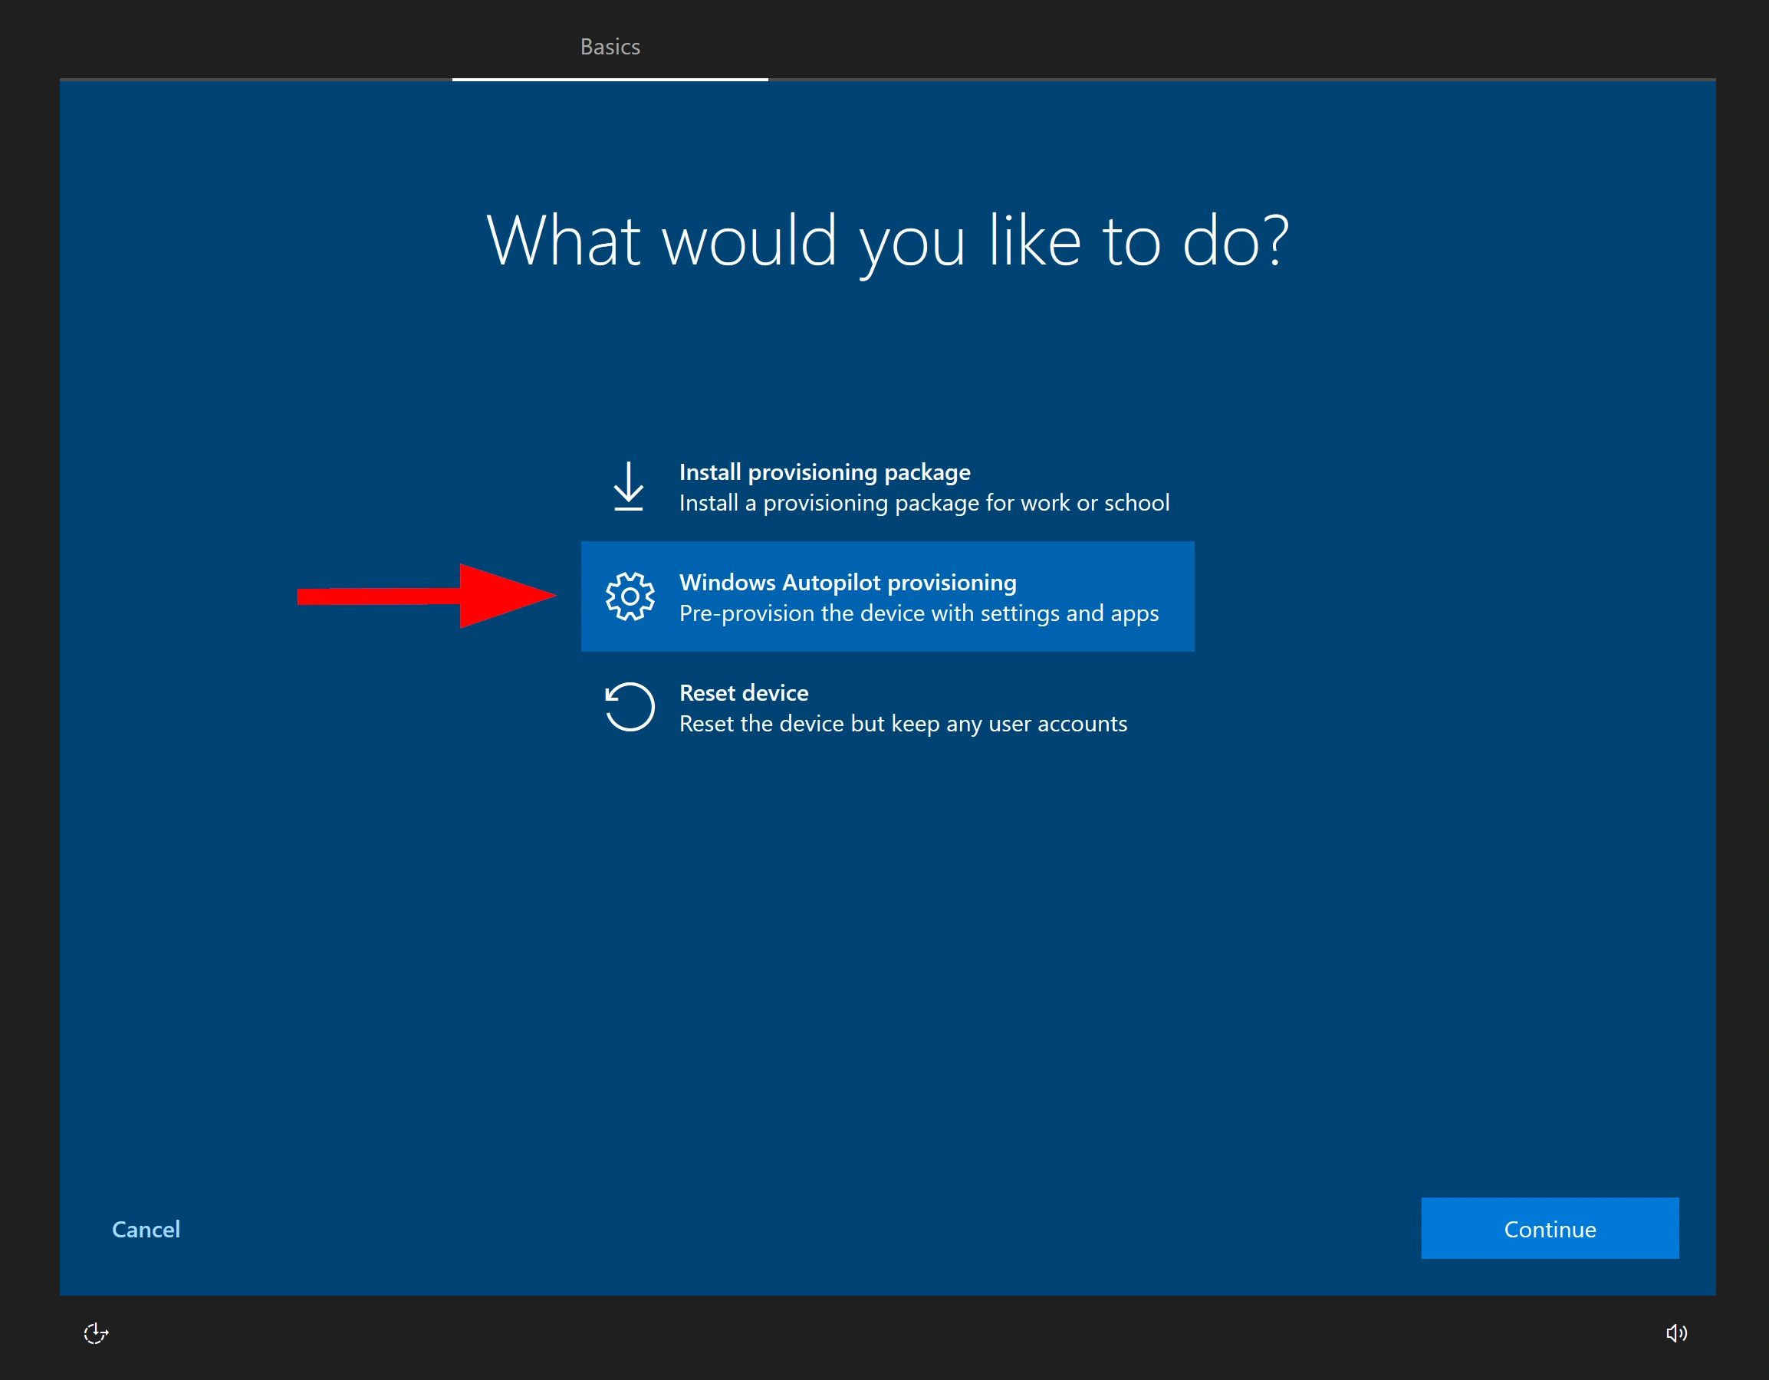Click 'Install a provisioning package for work or school'
Viewport: 1769px width, 1380px height.
click(x=923, y=503)
